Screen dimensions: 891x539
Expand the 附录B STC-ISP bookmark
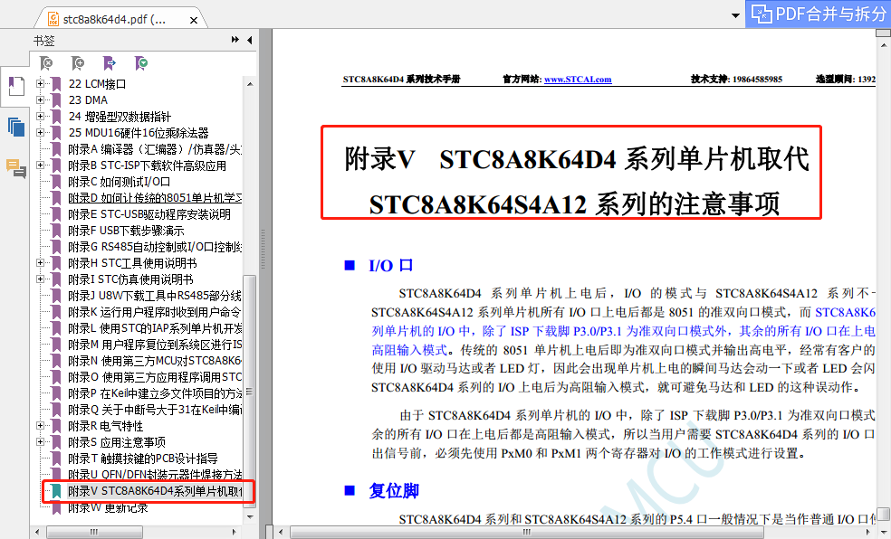click(x=40, y=165)
